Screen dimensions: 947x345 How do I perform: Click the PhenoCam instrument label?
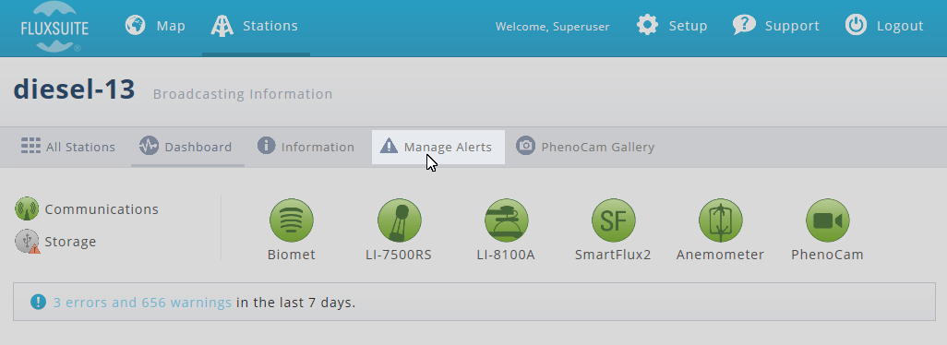click(827, 255)
